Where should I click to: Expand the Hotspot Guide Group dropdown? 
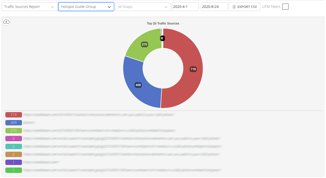pyautogui.click(x=86, y=7)
